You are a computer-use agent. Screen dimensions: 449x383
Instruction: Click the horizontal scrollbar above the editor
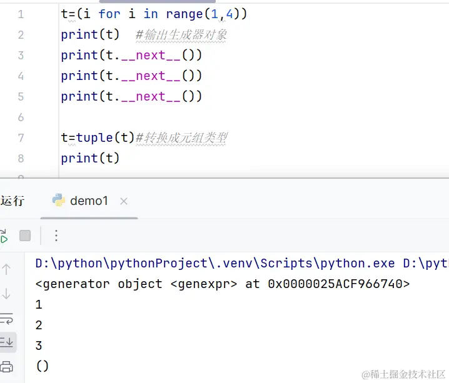coord(157,1)
